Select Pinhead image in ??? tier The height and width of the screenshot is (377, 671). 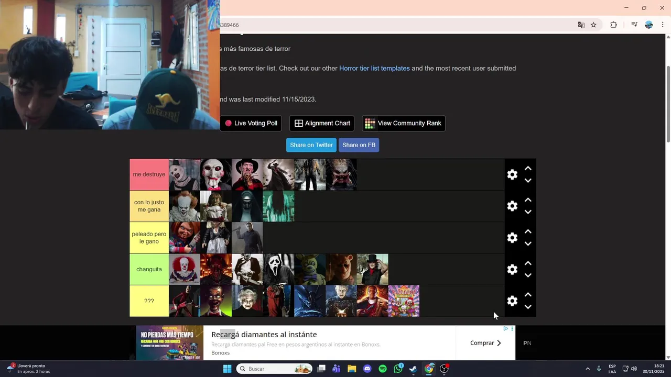341,301
